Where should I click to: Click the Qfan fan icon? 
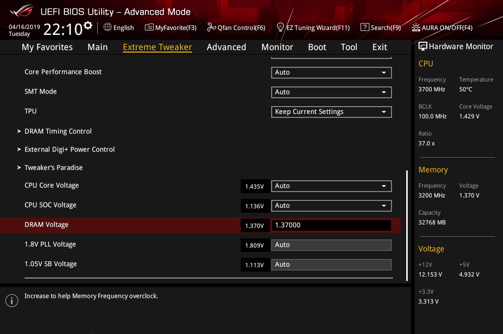(211, 28)
